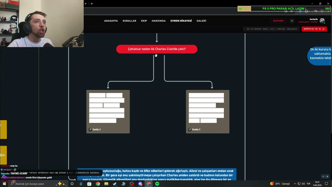The image size is (332, 187).
Task: Open the Copilot sparkle icon in search bar
Action: (61, 184)
